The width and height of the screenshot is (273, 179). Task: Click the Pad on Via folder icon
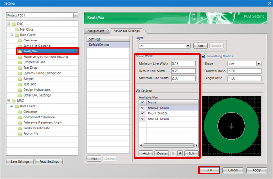click(x=20, y=134)
